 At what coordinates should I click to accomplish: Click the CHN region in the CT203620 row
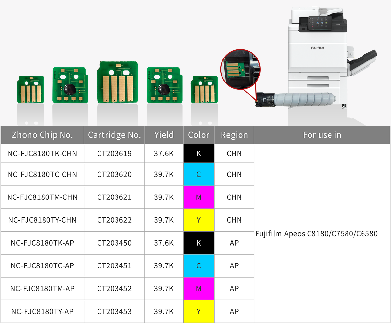point(234,174)
